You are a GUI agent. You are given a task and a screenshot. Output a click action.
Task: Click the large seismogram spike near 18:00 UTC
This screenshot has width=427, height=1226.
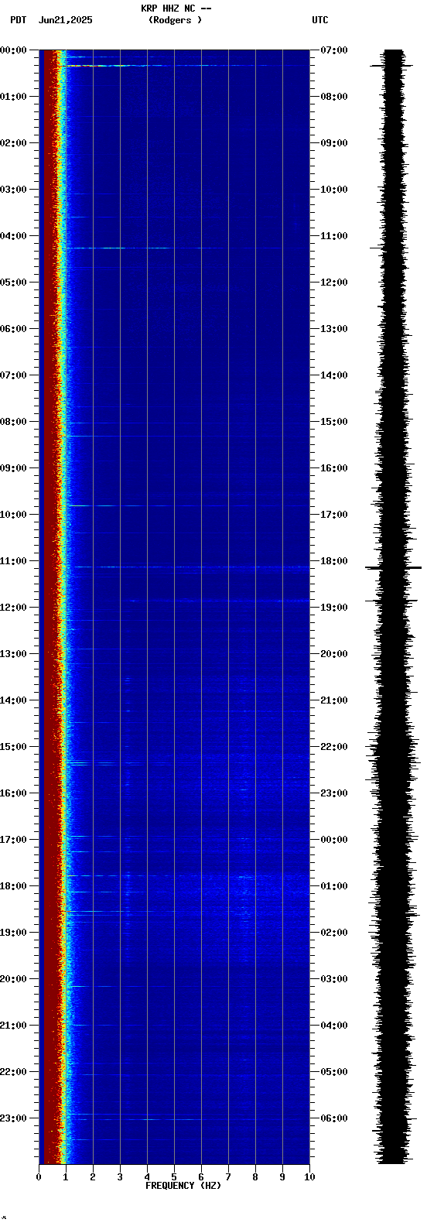393,568
